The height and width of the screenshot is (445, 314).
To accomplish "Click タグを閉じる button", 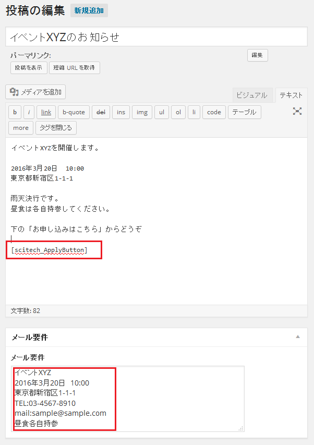I will click(x=56, y=128).
